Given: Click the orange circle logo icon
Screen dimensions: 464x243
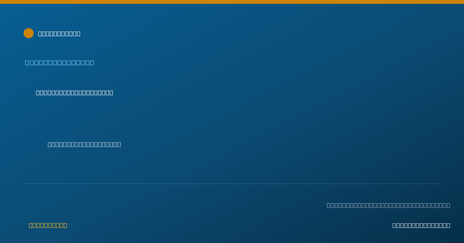Looking at the screenshot, I should 29,33.
